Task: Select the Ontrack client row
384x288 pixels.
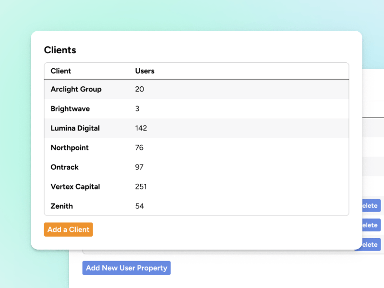Action: point(65,167)
